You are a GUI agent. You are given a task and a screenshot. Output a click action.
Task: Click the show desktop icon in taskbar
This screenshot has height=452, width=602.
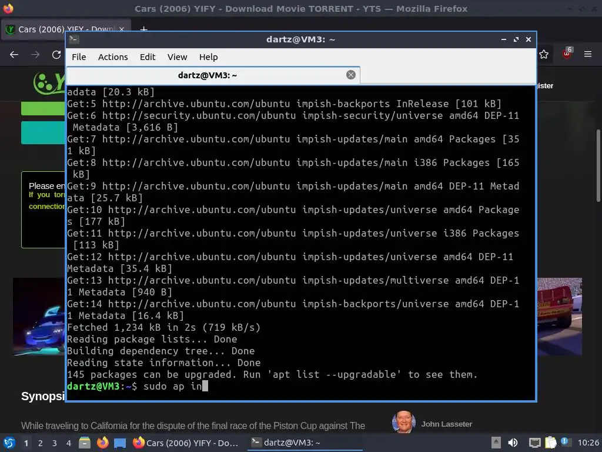point(120,443)
